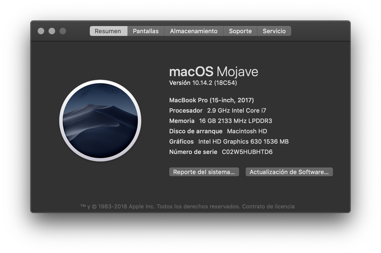381x253 pixels.
Task: Open the Contrato de licencia link
Action: [x=268, y=206]
